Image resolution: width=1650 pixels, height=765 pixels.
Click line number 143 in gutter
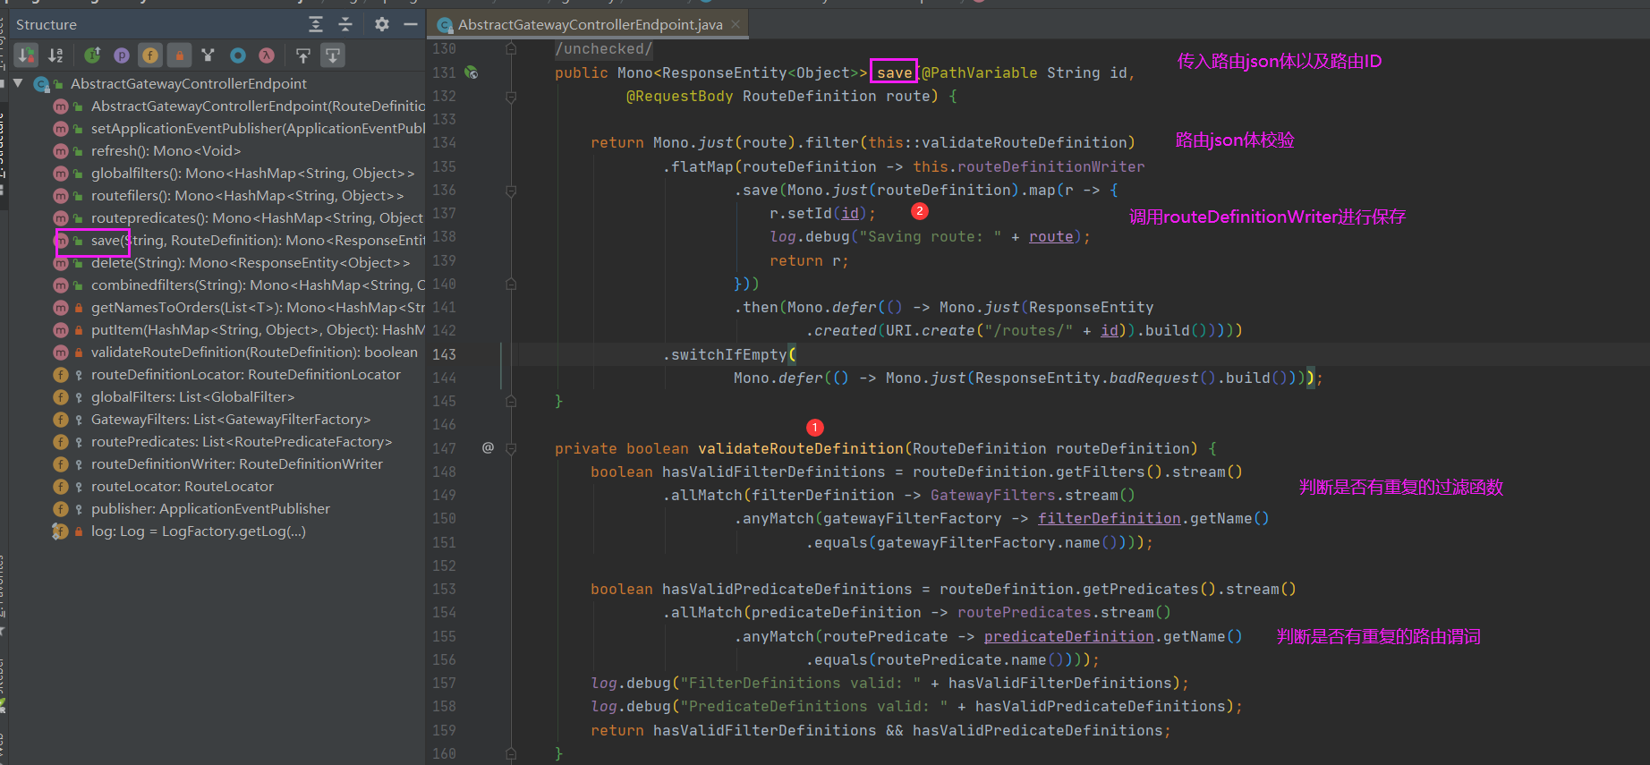click(444, 354)
